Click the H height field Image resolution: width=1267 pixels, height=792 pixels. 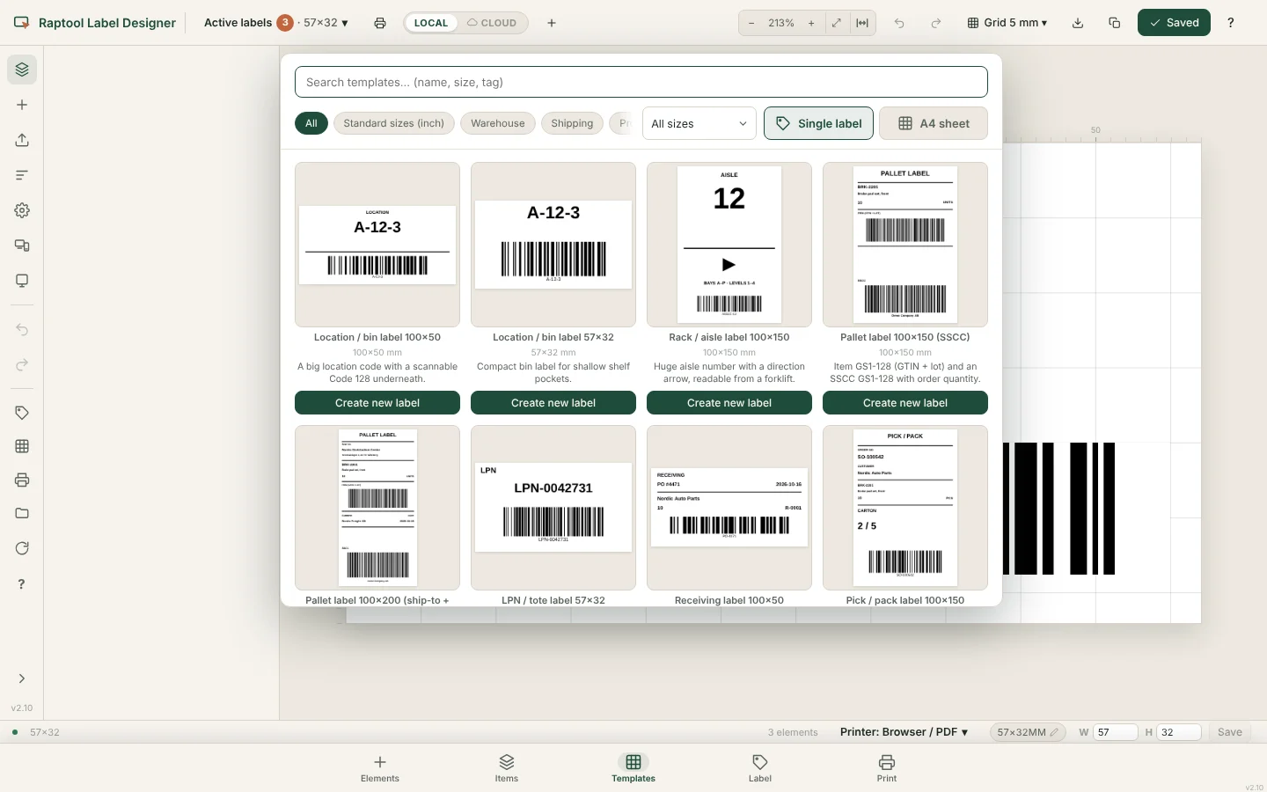coord(1179,732)
